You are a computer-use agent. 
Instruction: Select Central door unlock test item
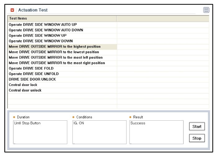[25, 91]
